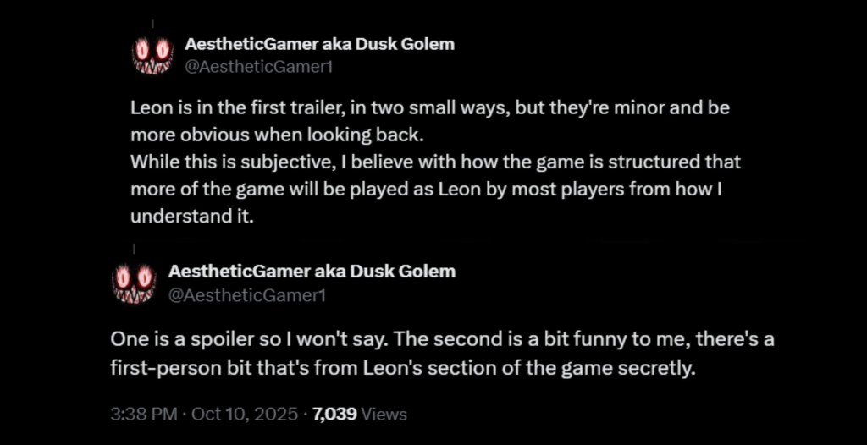The height and width of the screenshot is (445, 867).
Task: Click the 3:38 PM timestamp
Action: [141, 415]
